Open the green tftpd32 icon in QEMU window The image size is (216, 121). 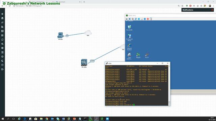click(x=138, y=55)
